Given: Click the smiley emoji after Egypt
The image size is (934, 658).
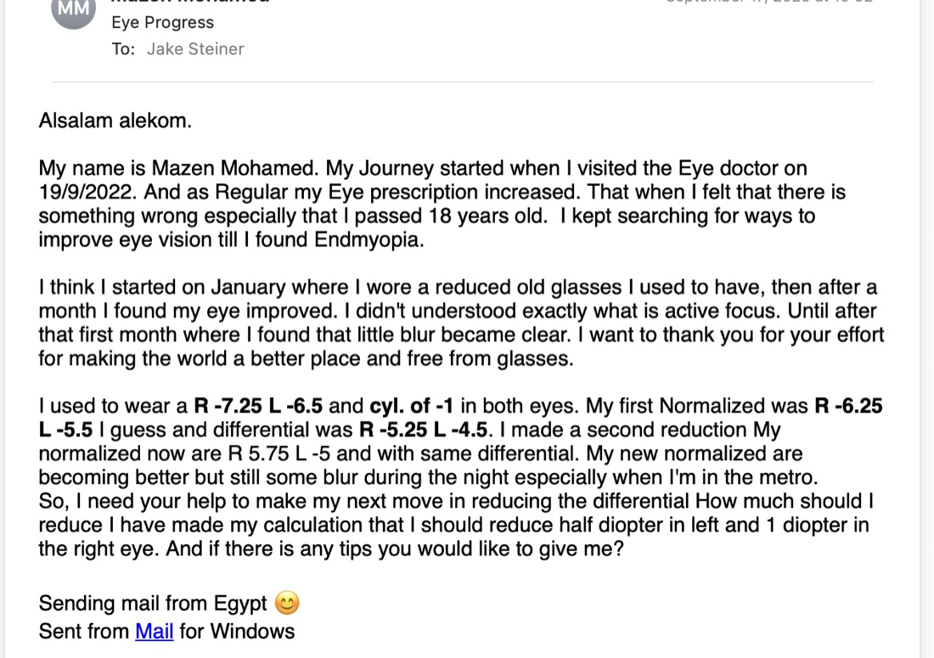Looking at the screenshot, I should pos(287,603).
